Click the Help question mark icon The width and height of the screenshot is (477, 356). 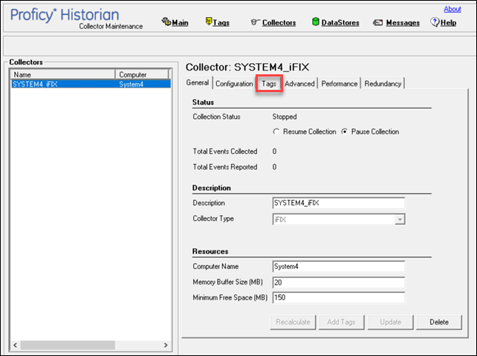coord(435,22)
